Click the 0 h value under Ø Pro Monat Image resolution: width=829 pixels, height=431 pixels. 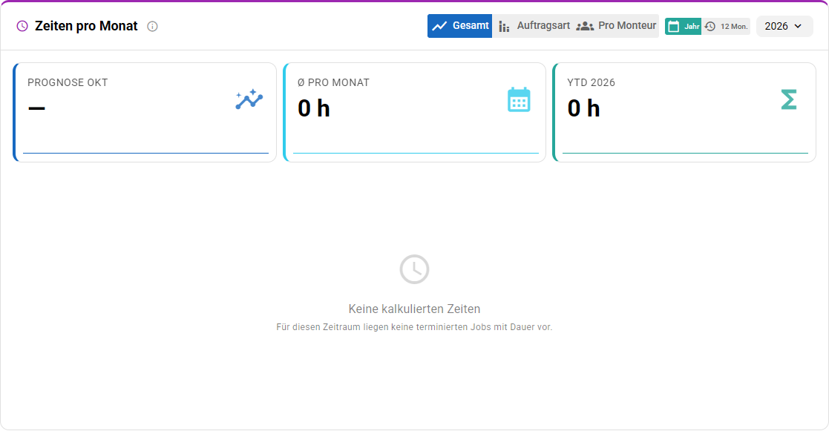[313, 108]
